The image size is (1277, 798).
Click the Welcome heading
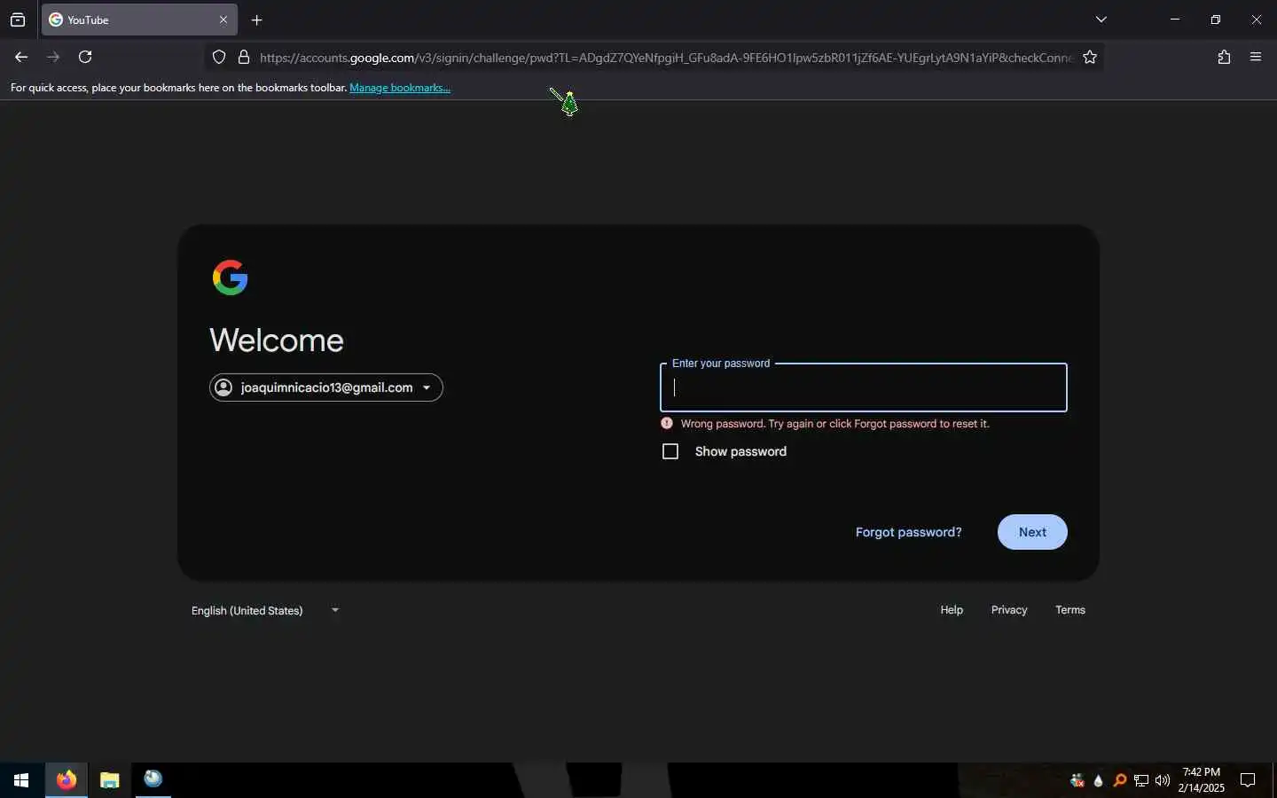(277, 340)
